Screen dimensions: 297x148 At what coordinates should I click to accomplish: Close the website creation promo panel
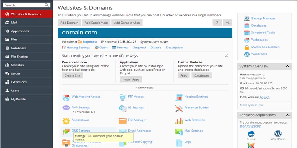click(x=226, y=56)
